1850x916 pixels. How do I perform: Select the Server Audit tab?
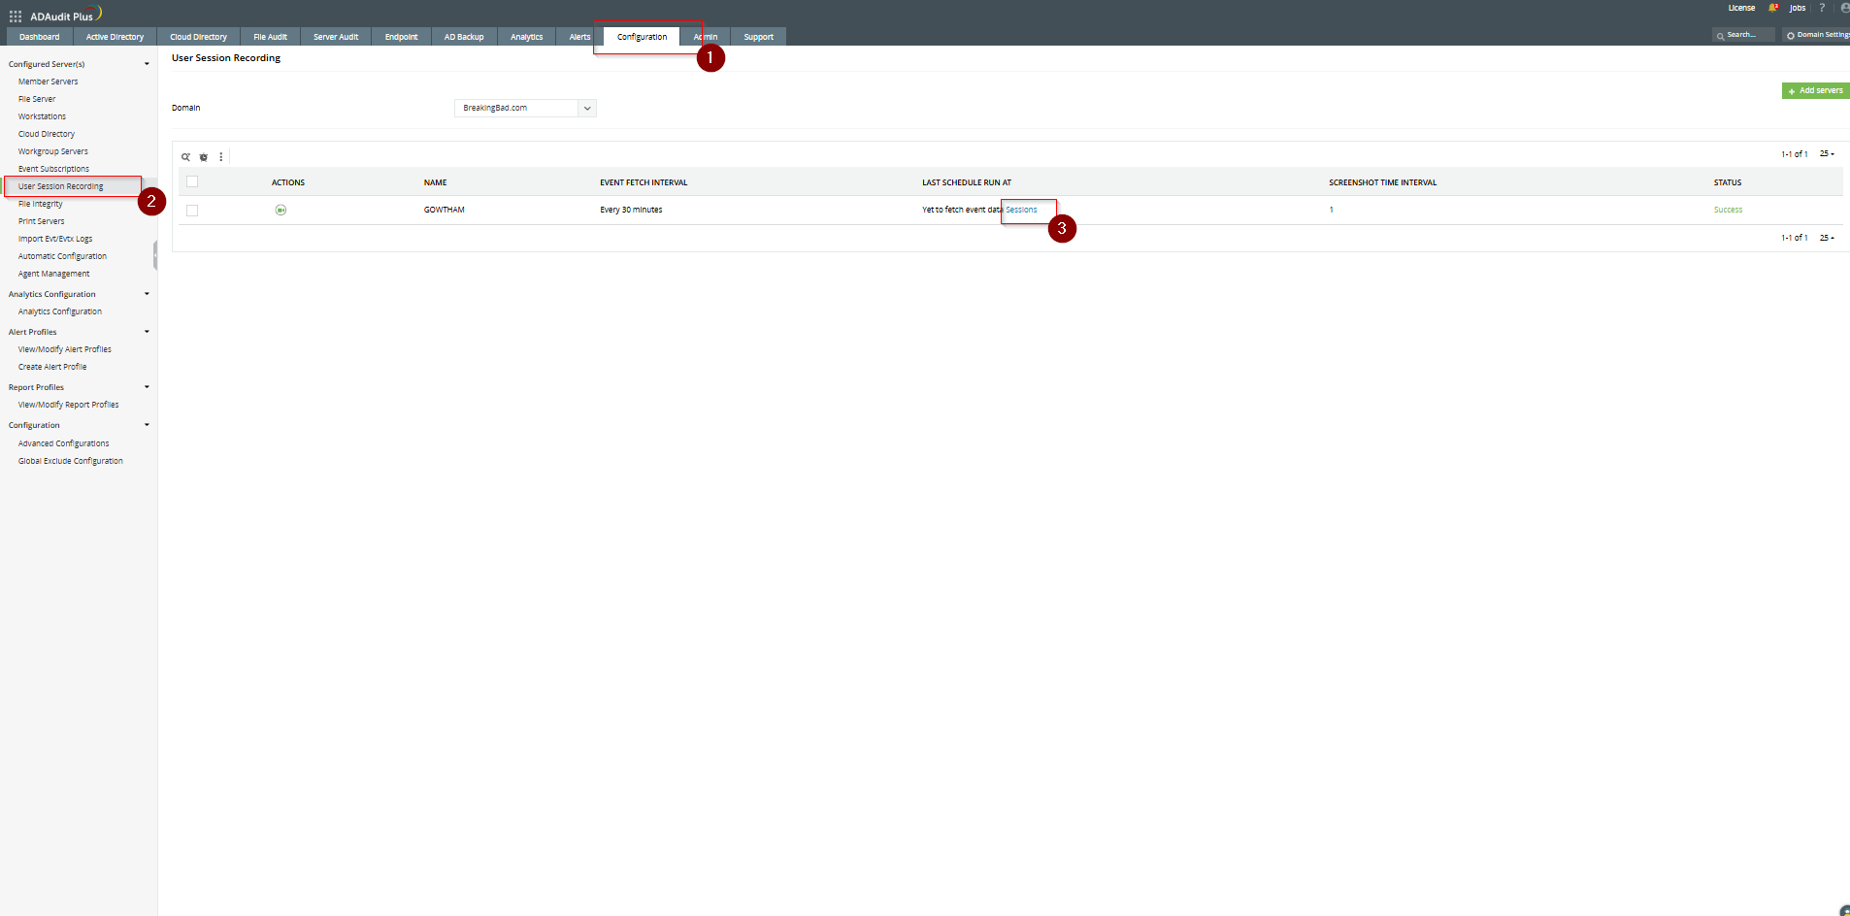(x=336, y=37)
